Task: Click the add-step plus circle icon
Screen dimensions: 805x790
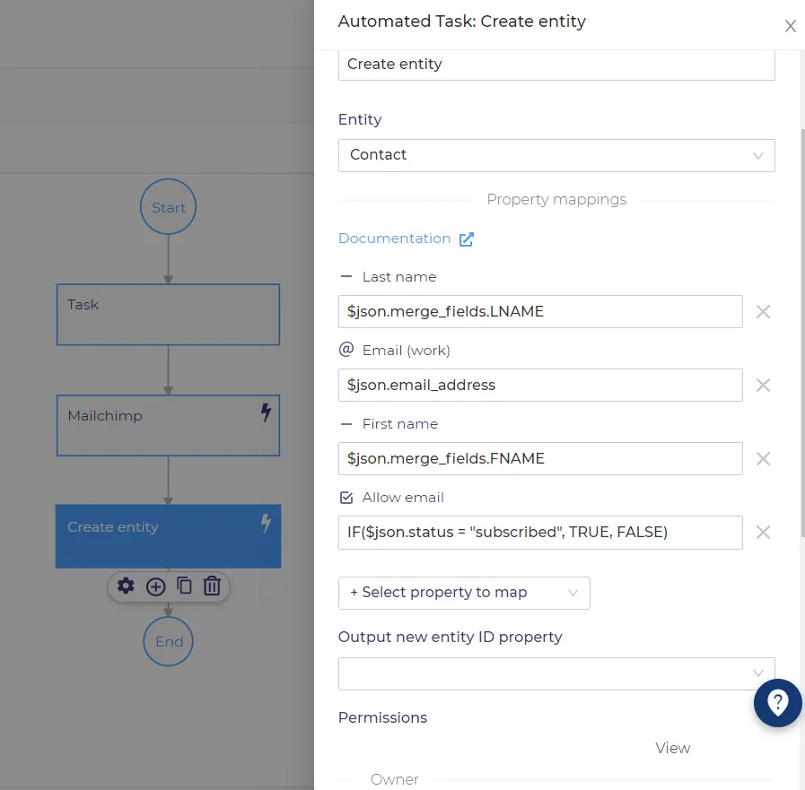Action: coord(155,586)
